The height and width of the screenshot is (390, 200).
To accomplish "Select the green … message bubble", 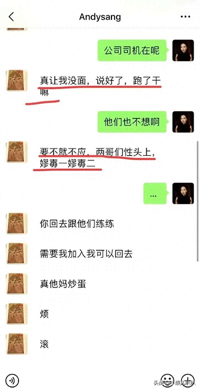I will 155,193.
